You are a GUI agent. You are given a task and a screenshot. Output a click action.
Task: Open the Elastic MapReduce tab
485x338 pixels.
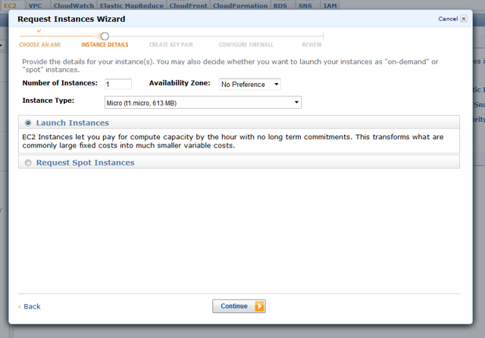(132, 5)
